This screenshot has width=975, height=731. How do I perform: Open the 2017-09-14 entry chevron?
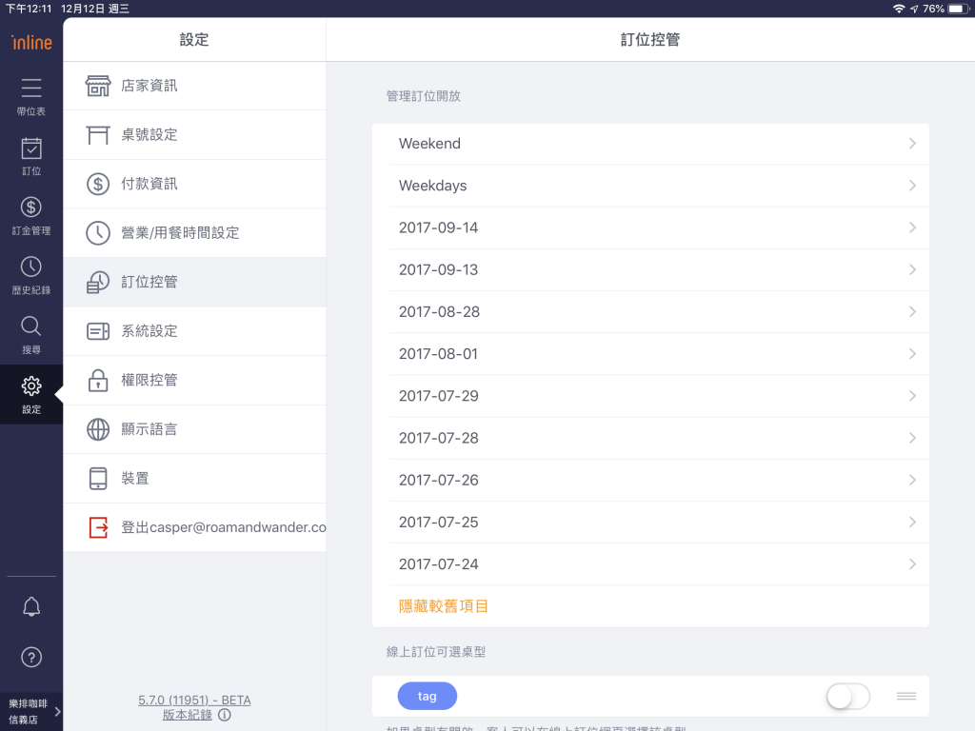[911, 228]
